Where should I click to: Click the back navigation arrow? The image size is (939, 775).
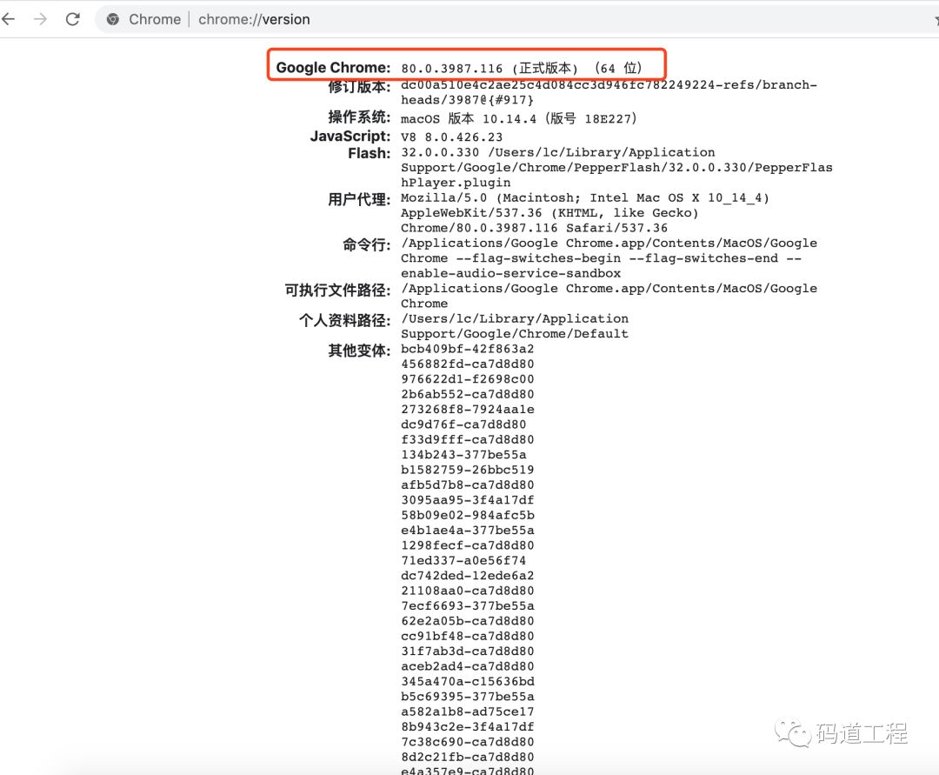(x=9, y=18)
